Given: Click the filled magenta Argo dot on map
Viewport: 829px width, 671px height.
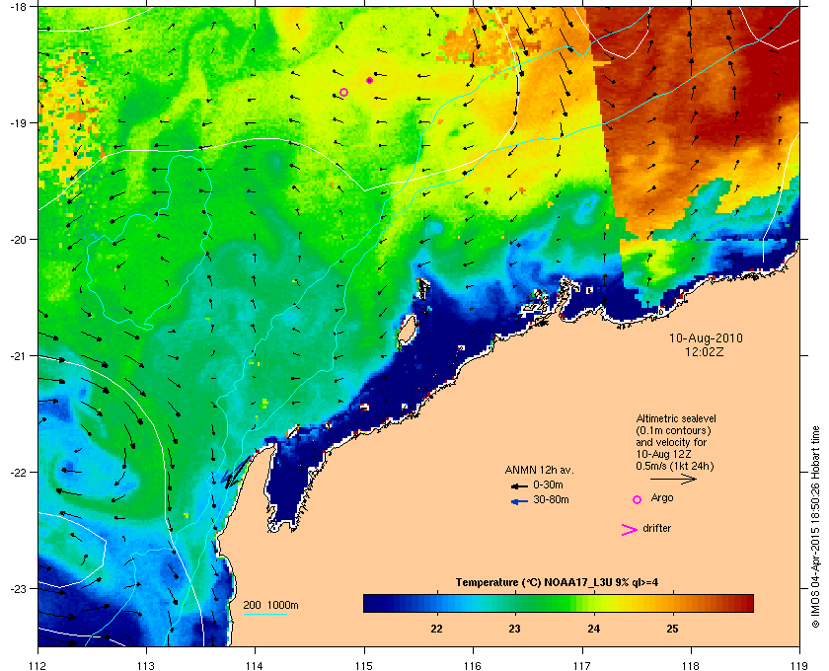Looking at the screenshot, I should pos(369,80).
